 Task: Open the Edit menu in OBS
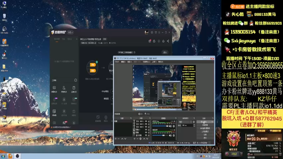click(123, 62)
